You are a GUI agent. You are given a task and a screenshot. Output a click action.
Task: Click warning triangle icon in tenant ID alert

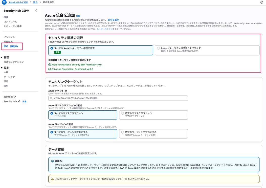52,179
